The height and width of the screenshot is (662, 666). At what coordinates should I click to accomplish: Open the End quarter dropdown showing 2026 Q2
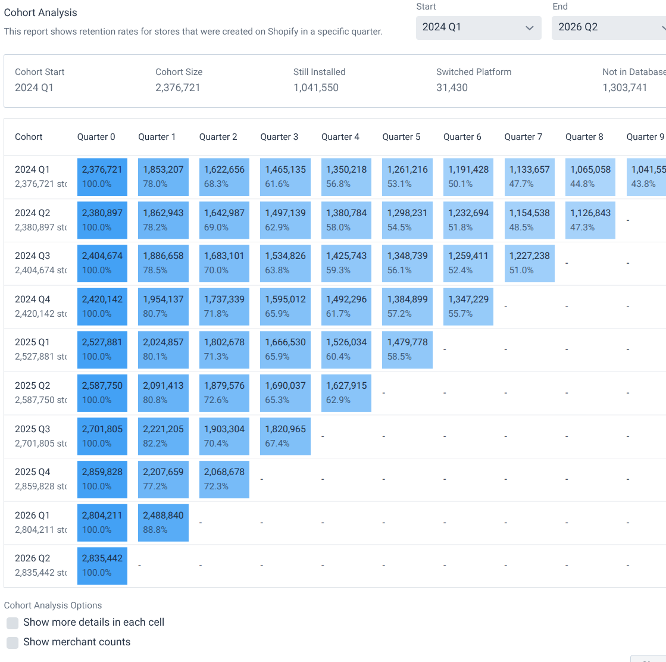(609, 27)
